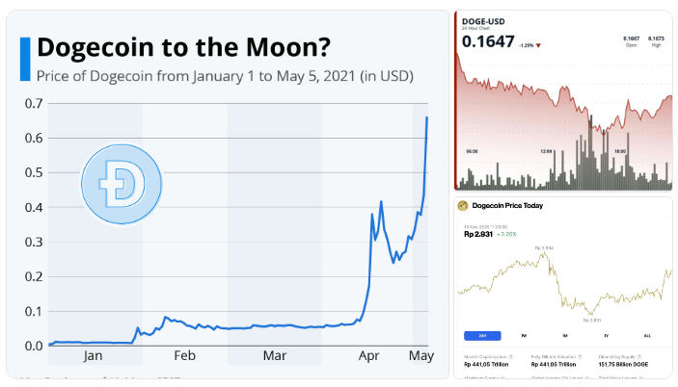Select the 24H time range tab
This screenshot has height=387, width=678.
(481, 335)
